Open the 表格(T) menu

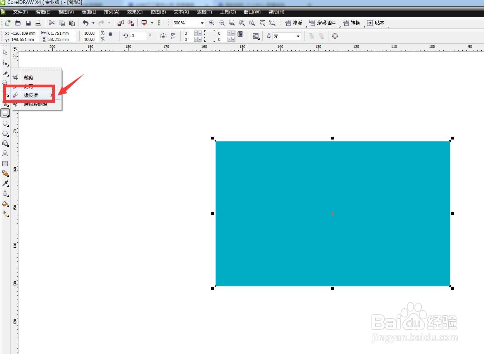(x=204, y=12)
